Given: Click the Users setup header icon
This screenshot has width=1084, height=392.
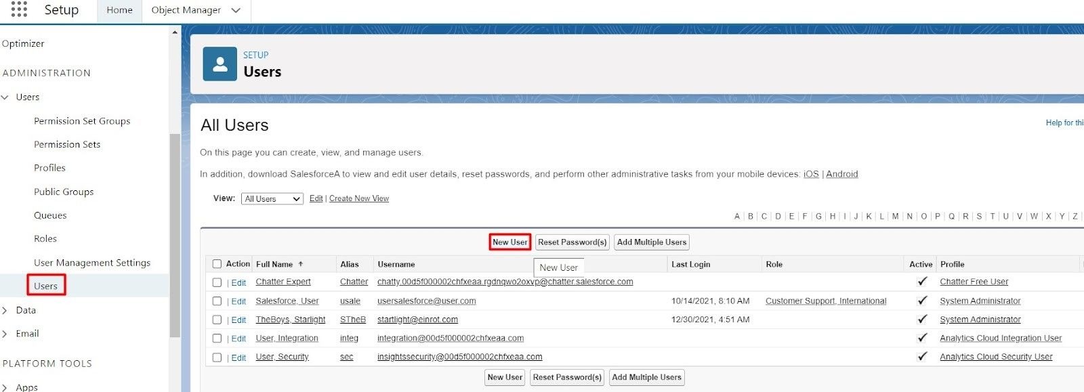Looking at the screenshot, I should [x=220, y=64].
